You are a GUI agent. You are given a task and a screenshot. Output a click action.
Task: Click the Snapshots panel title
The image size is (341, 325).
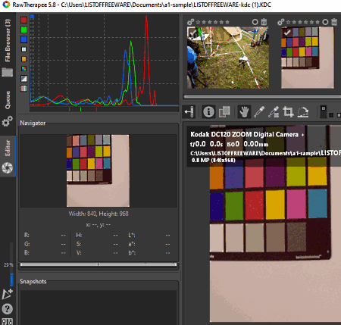tap(33, 281)
